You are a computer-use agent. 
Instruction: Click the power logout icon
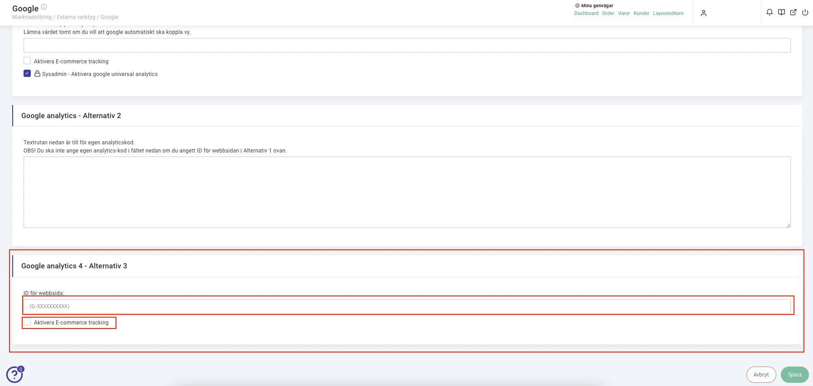[x=805, y=12]
